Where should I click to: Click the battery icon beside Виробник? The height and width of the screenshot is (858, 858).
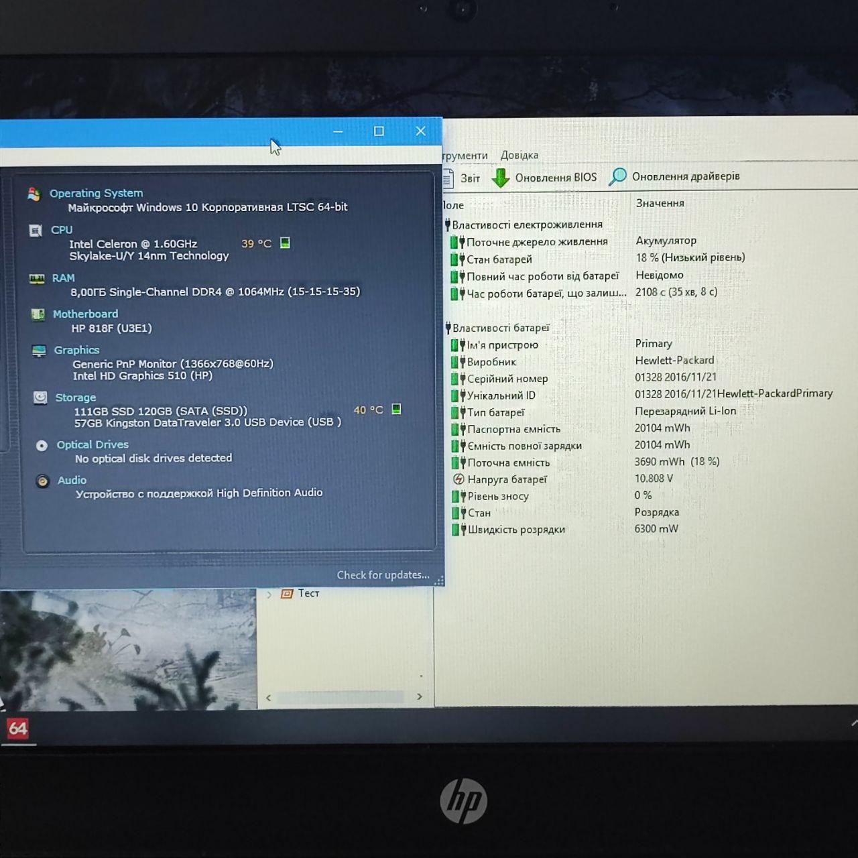tap(458, 362)
